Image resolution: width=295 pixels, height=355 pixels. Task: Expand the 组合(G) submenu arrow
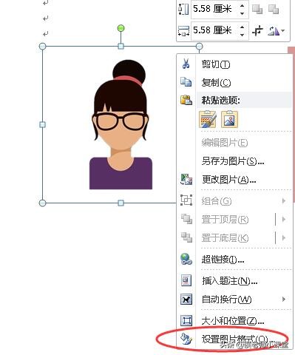[284, 200]
